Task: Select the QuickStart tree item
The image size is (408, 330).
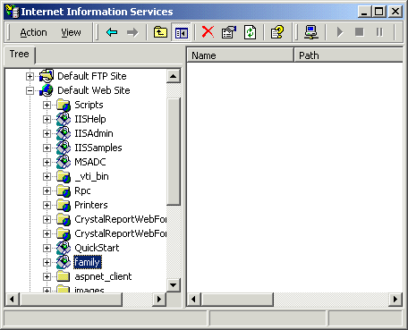Action: click(97, 248)
